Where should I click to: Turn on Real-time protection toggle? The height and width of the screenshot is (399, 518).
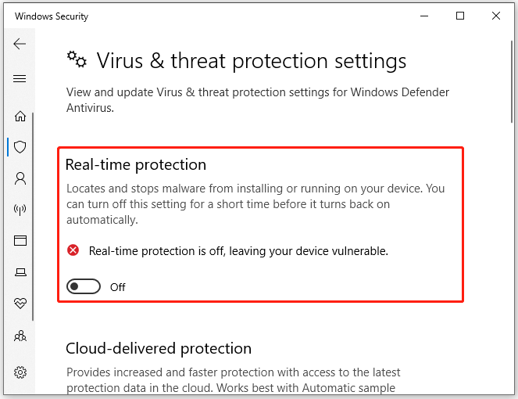click(84, 286)
